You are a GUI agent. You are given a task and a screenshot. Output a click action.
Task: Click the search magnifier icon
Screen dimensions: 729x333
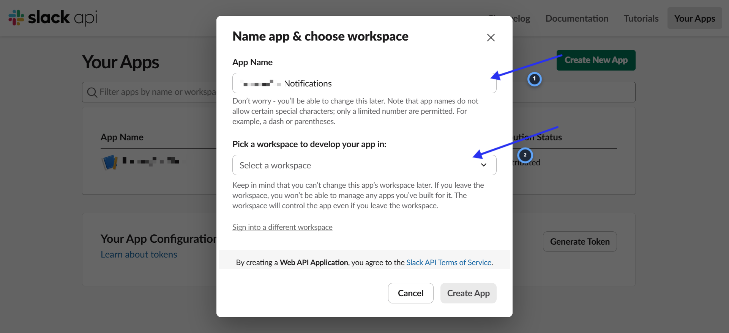pos(92,92)
